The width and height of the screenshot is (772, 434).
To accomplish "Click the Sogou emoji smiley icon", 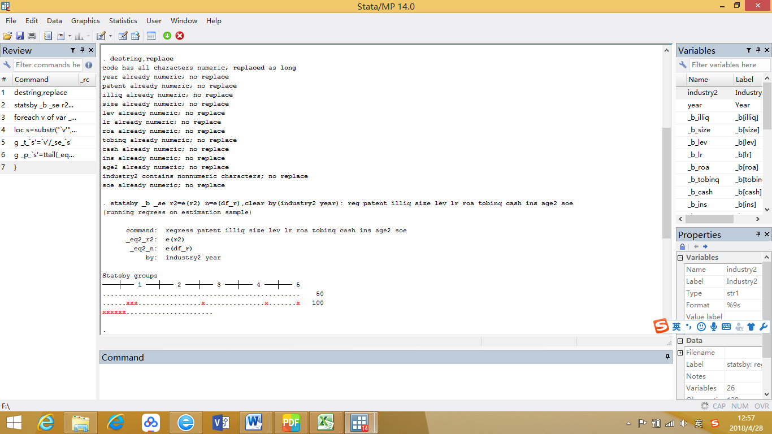I will coord(701,327).
